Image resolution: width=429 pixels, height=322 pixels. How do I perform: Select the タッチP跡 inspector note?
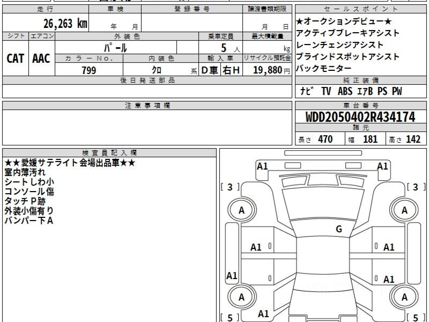[25, 201]
